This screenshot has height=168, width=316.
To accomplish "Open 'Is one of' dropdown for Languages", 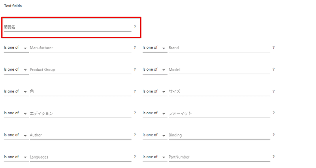I will coord(16,157).
